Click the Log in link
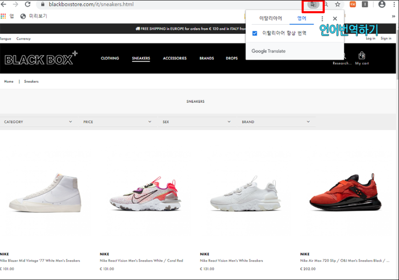399x280 pixels. click(371, 39)
